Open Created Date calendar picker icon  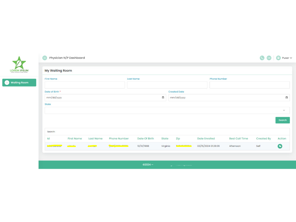287,98
